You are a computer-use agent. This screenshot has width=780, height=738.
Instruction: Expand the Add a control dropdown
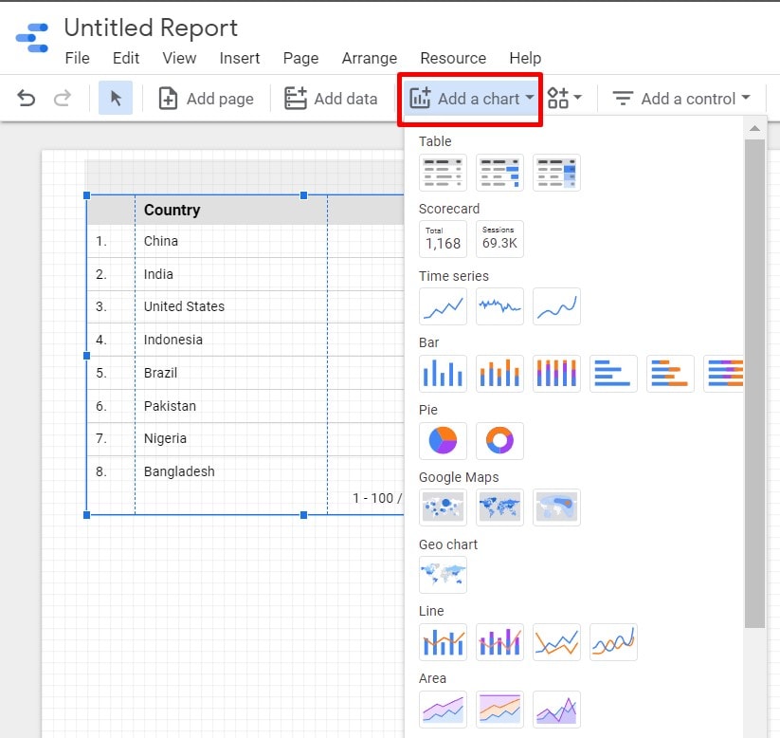point(681,99)
